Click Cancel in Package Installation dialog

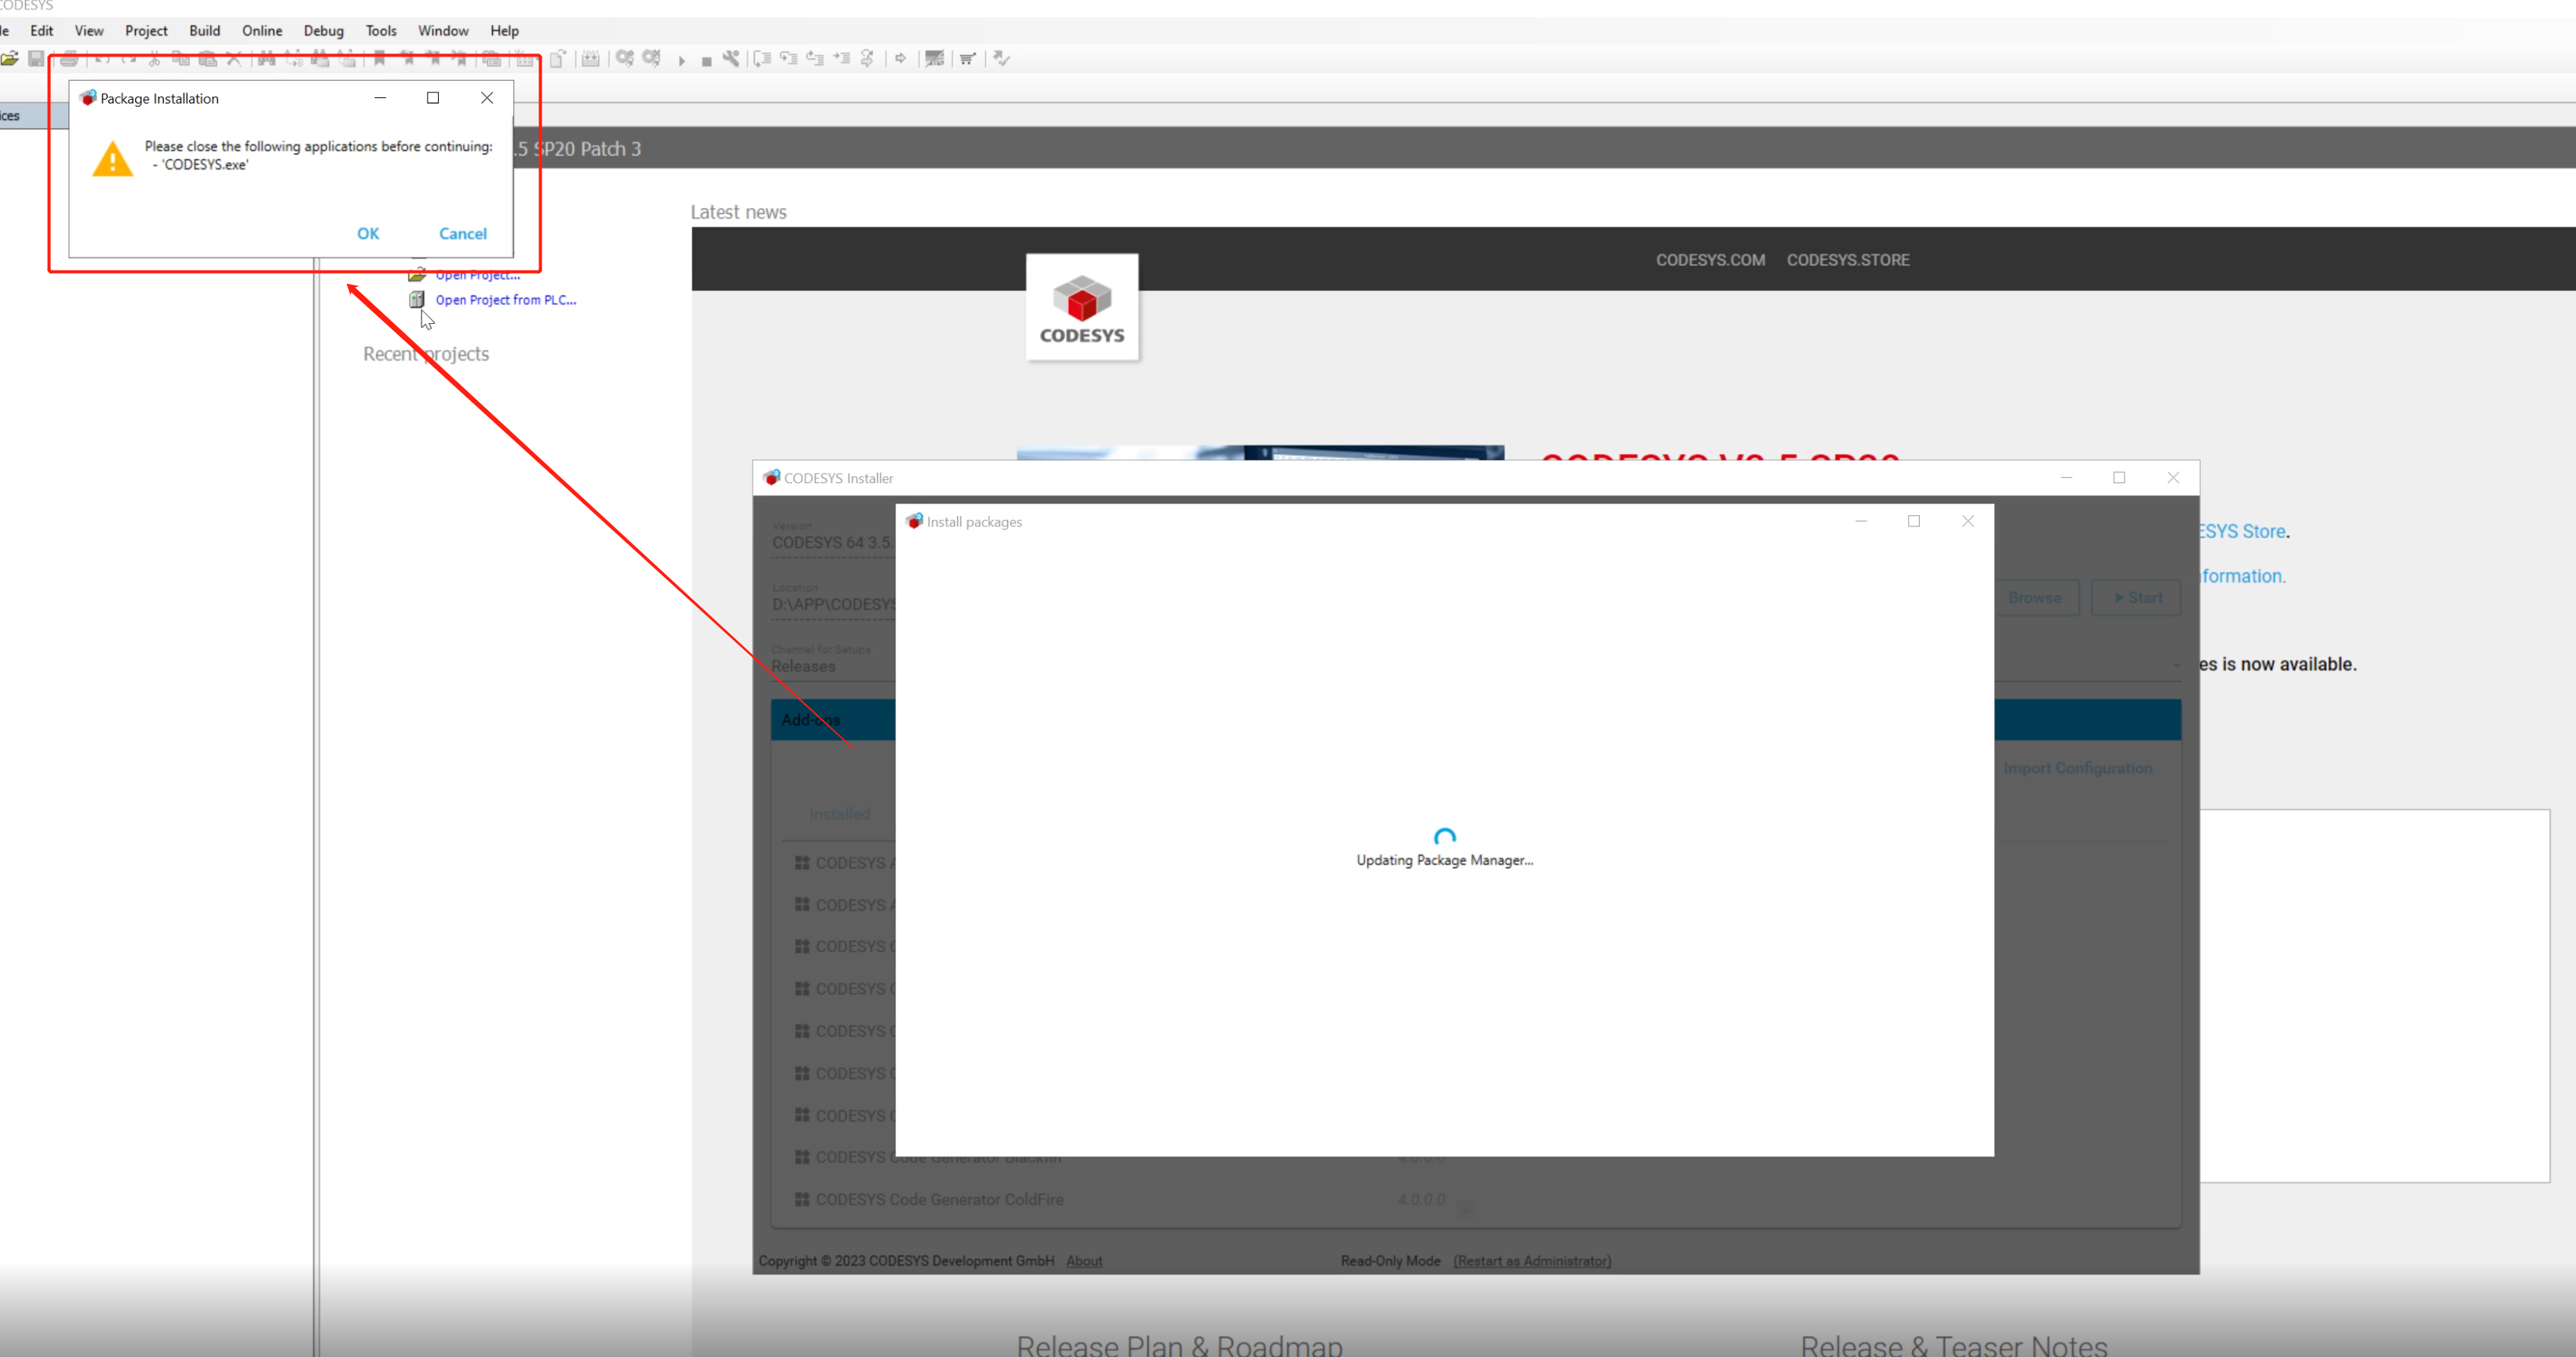(463, 234)
